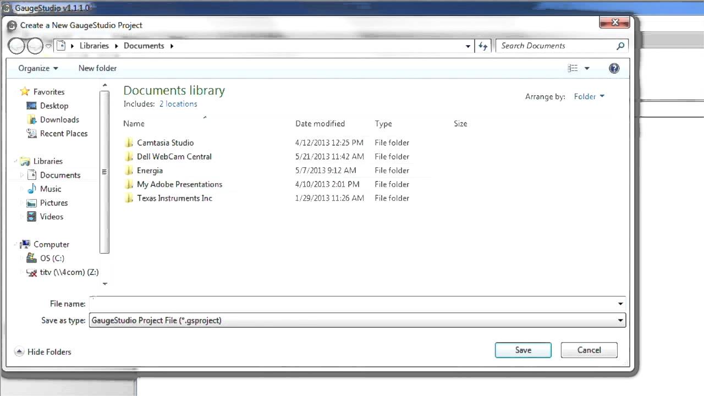Sort files by Date modified column
The width and height of the screenshot is (704, 396).
[x=320, y=124]
